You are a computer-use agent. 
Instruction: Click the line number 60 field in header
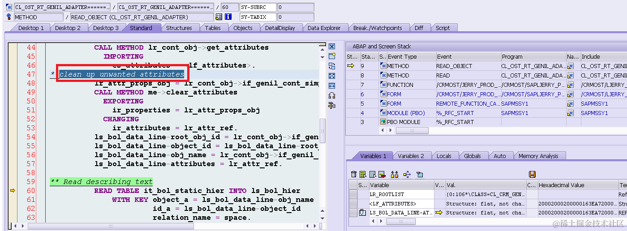click(x=230, y=7)
